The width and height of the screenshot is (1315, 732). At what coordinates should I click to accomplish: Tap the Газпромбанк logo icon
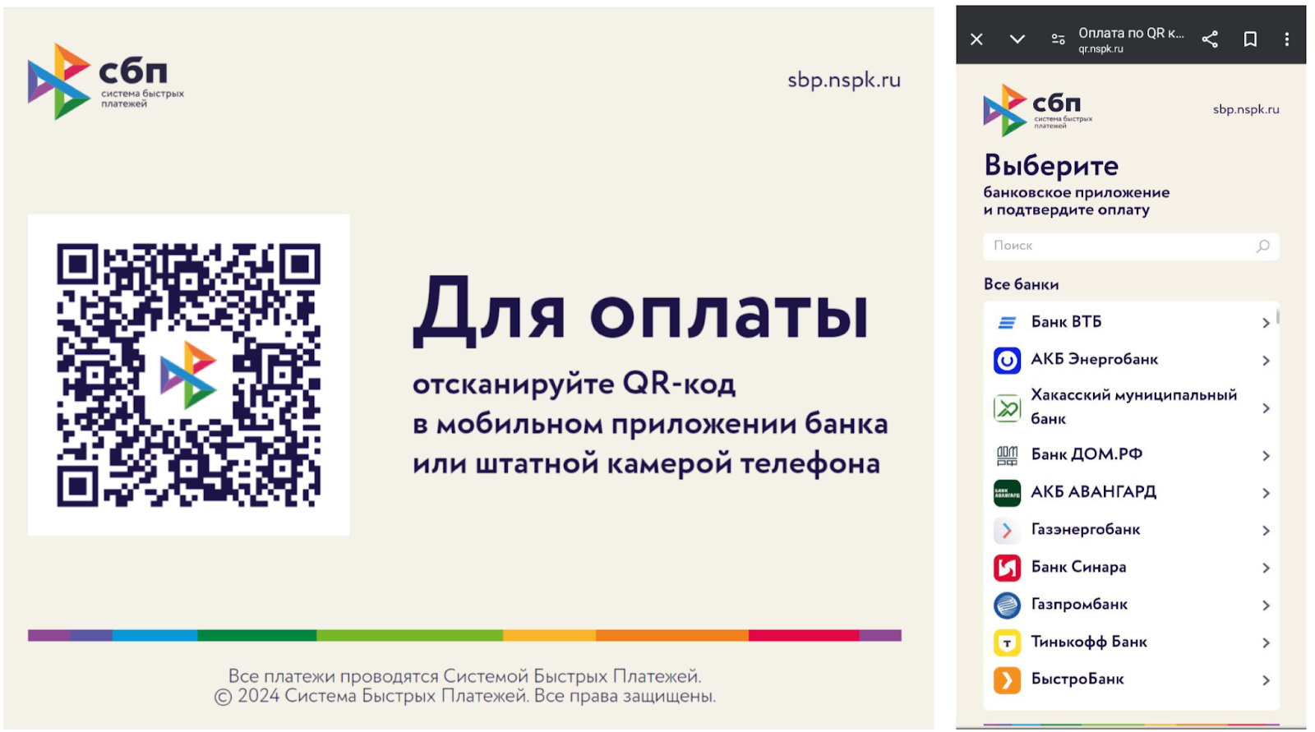[1007, 605]
